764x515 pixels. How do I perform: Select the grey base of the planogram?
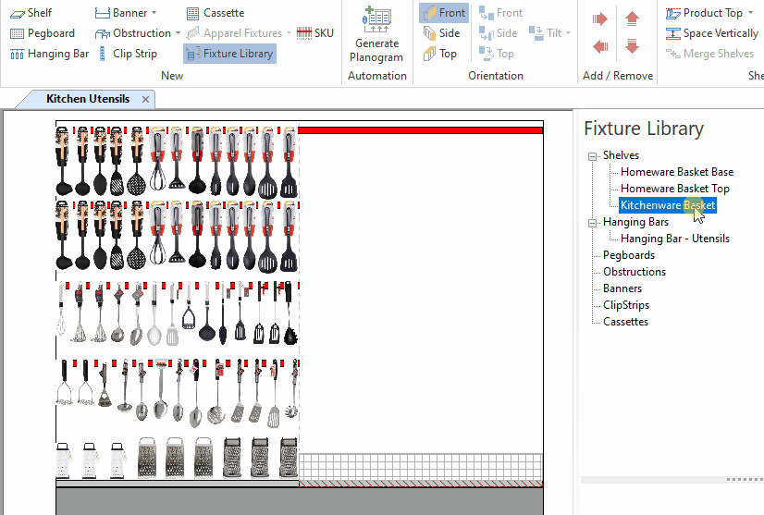point(299,501)
